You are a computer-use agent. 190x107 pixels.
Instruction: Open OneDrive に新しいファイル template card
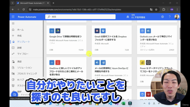[x=66, y=72]
